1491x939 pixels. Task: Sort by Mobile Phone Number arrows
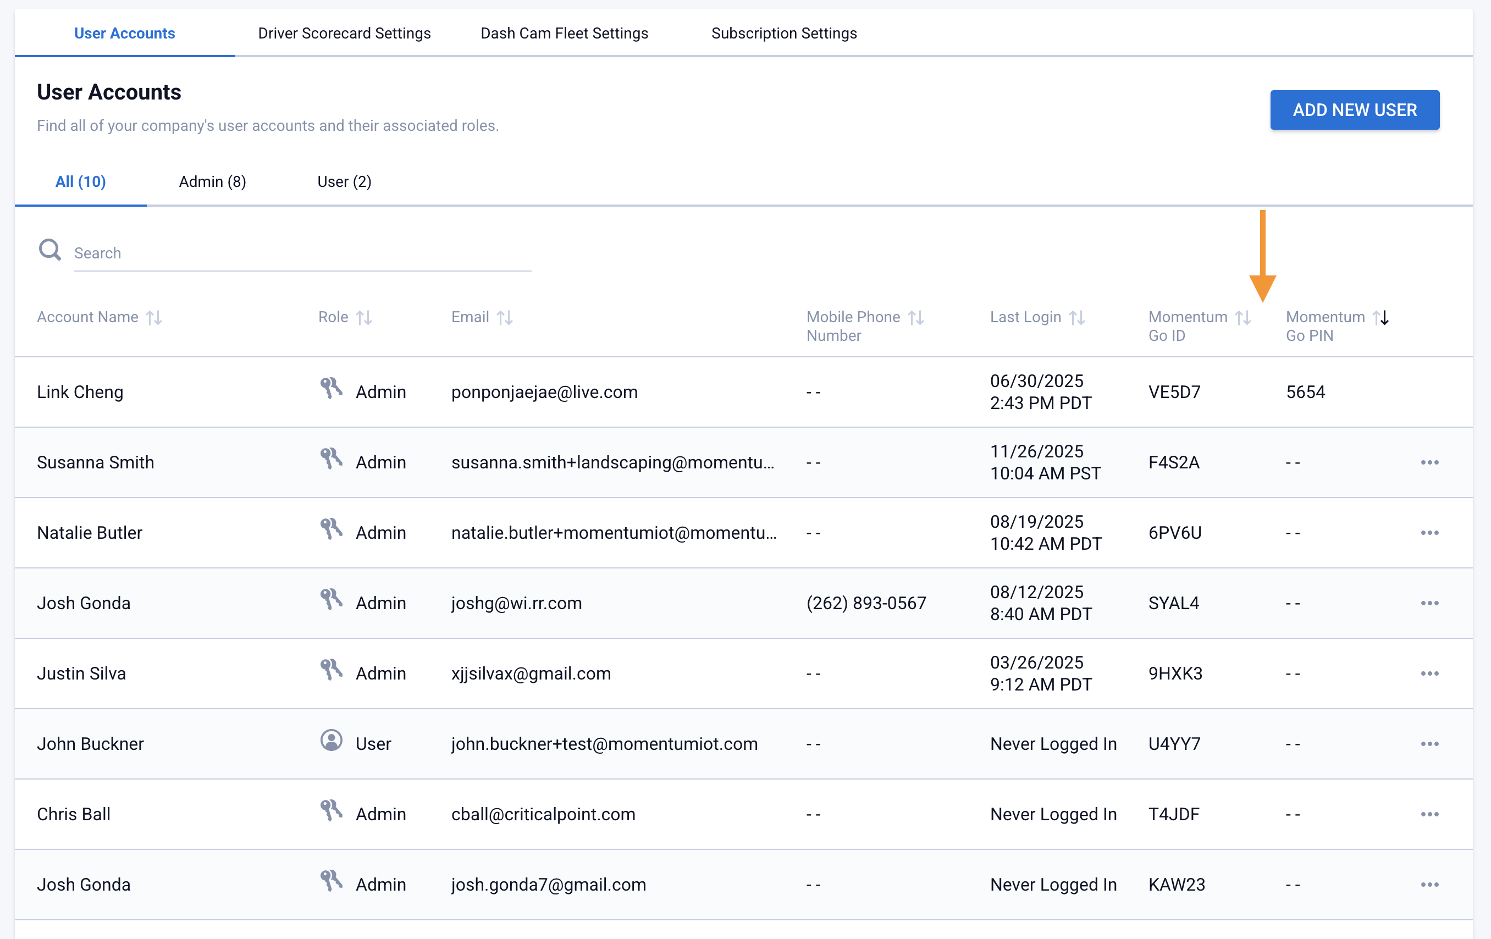(916, 318)
